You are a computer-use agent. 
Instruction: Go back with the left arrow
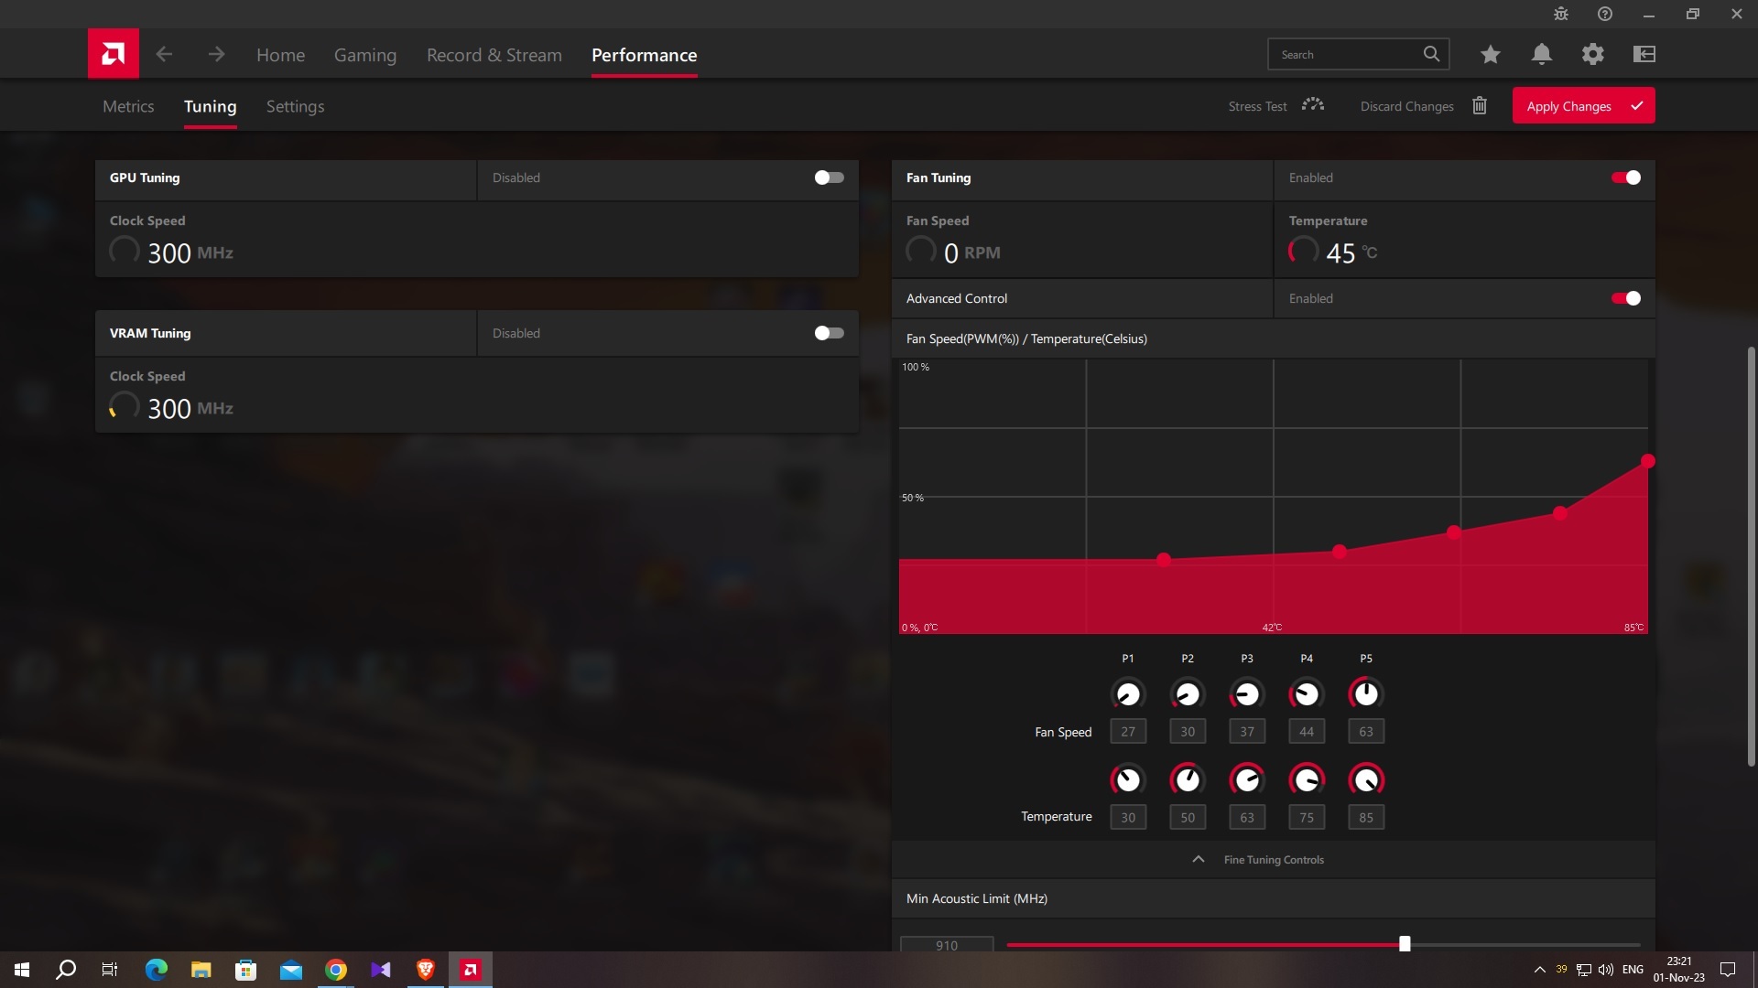[164, 55]
